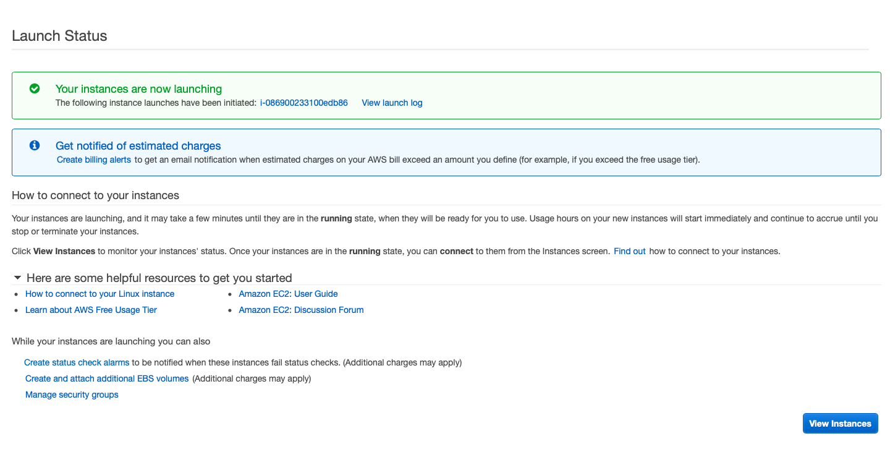This screenshot has width=890, height=457.
Task: Open instance ID i-086900233100edb86 link
Action: click(303, 103)
